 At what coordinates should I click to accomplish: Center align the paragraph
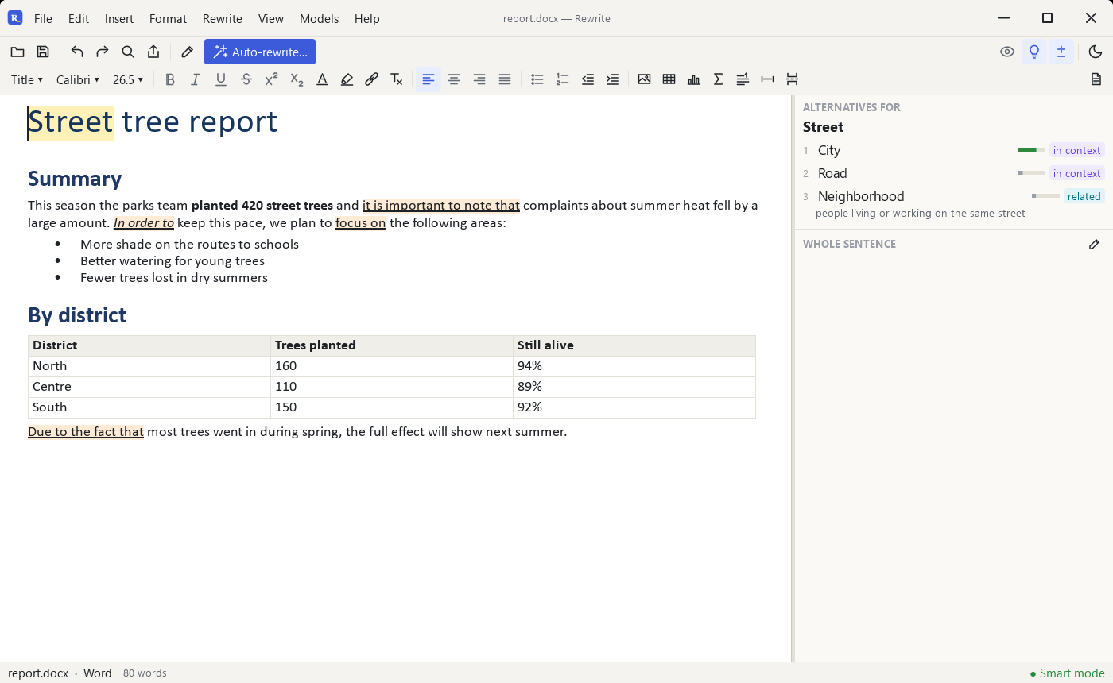[x=454, y=79]
